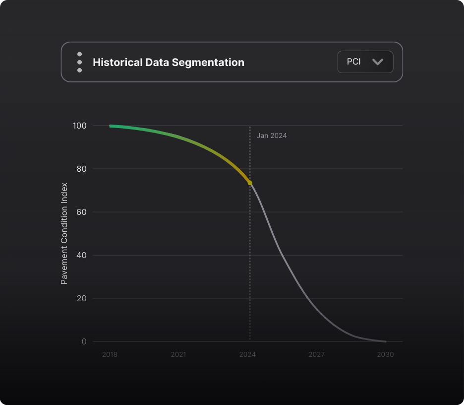The height and width of the screenshot is (405, 464).
Task: Click the gridline at PCI value 60
Action: click(322, 212)
